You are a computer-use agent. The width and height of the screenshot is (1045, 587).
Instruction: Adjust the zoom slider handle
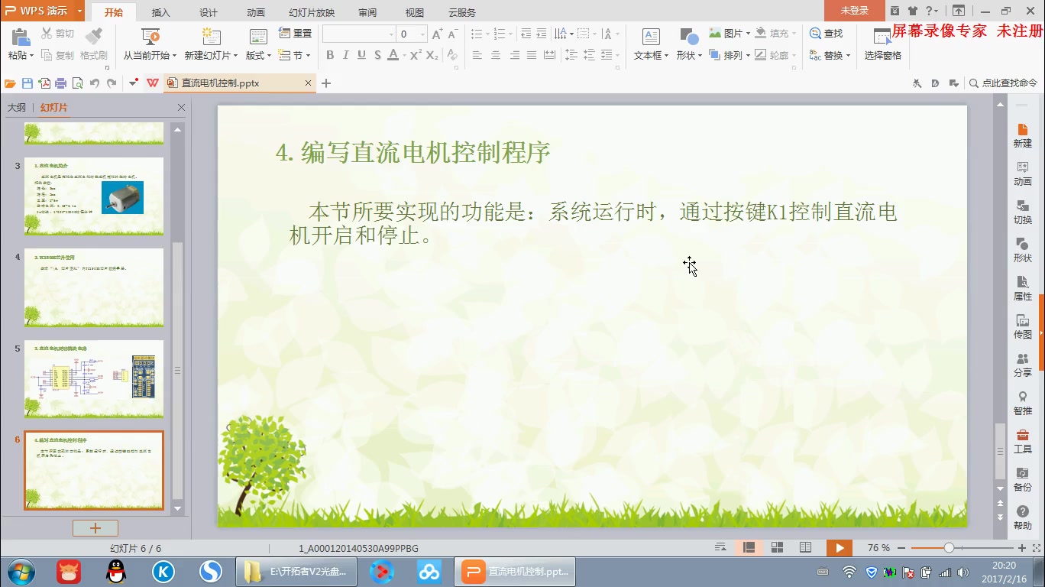(949, 548)
